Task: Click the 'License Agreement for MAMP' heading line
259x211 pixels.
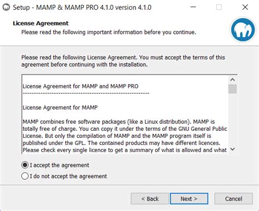Action: click(60, 107)
